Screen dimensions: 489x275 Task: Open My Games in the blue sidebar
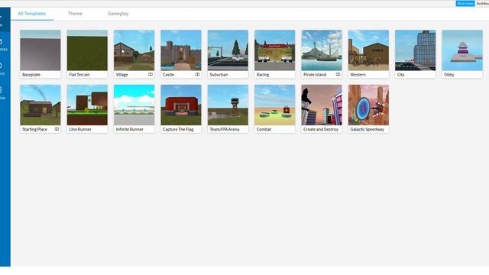click(x=5, y=44)
